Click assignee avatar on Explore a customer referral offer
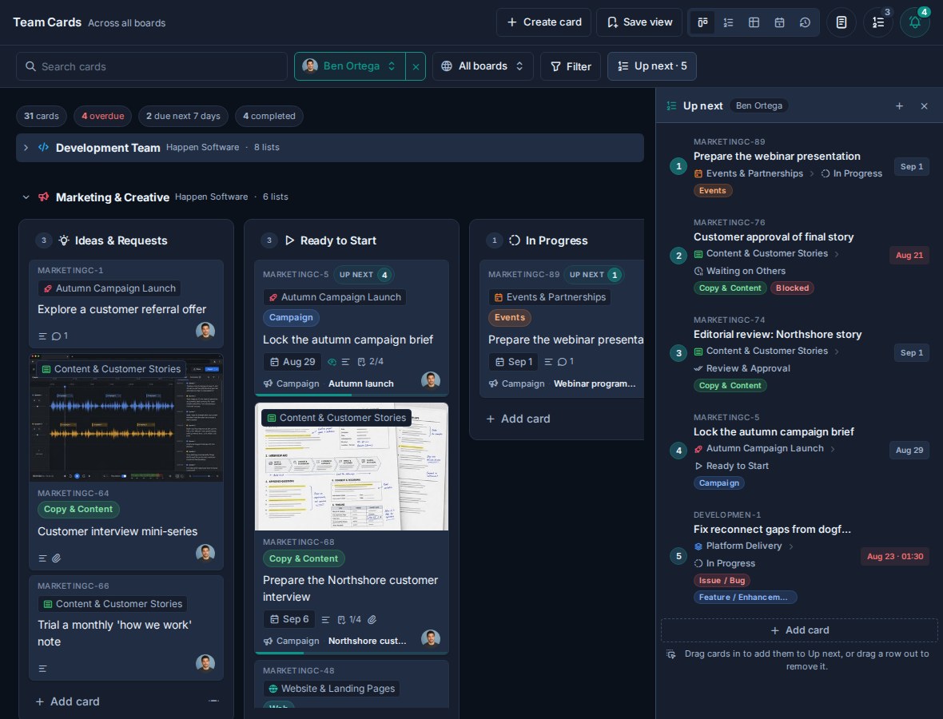Viewport: 943px width, 719px height. pos(205,331)
